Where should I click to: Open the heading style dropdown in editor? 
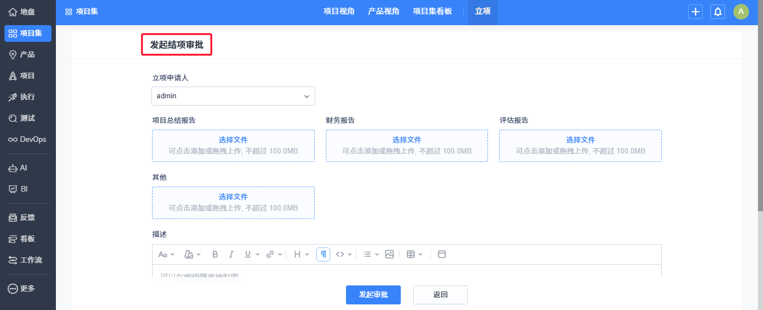301,254
